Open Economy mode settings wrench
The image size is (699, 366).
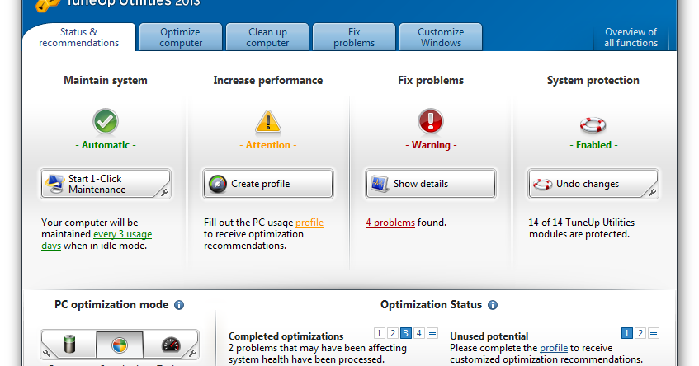click(47, 354)
